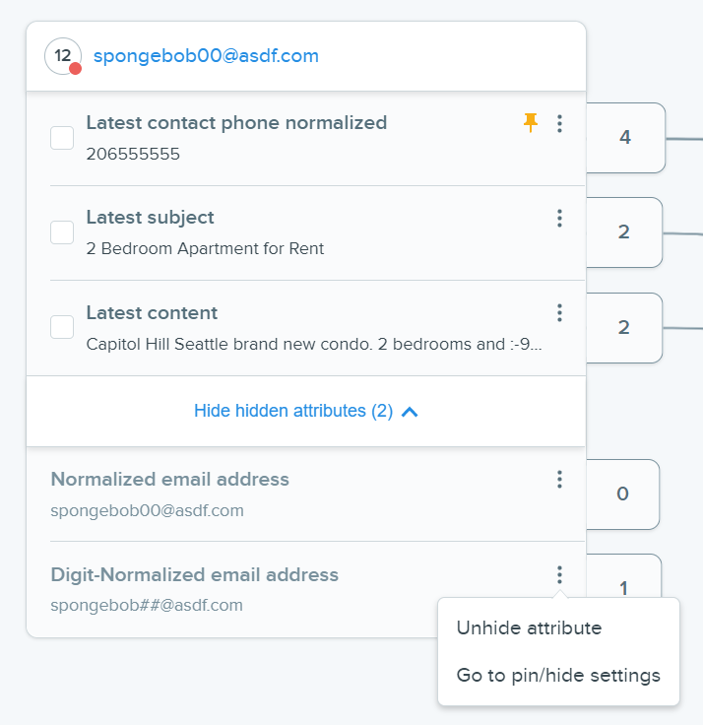Viewport: 703px width, 725px height.
Task: Click the Normalized email address value text
Action: click(x=147, y=511)
